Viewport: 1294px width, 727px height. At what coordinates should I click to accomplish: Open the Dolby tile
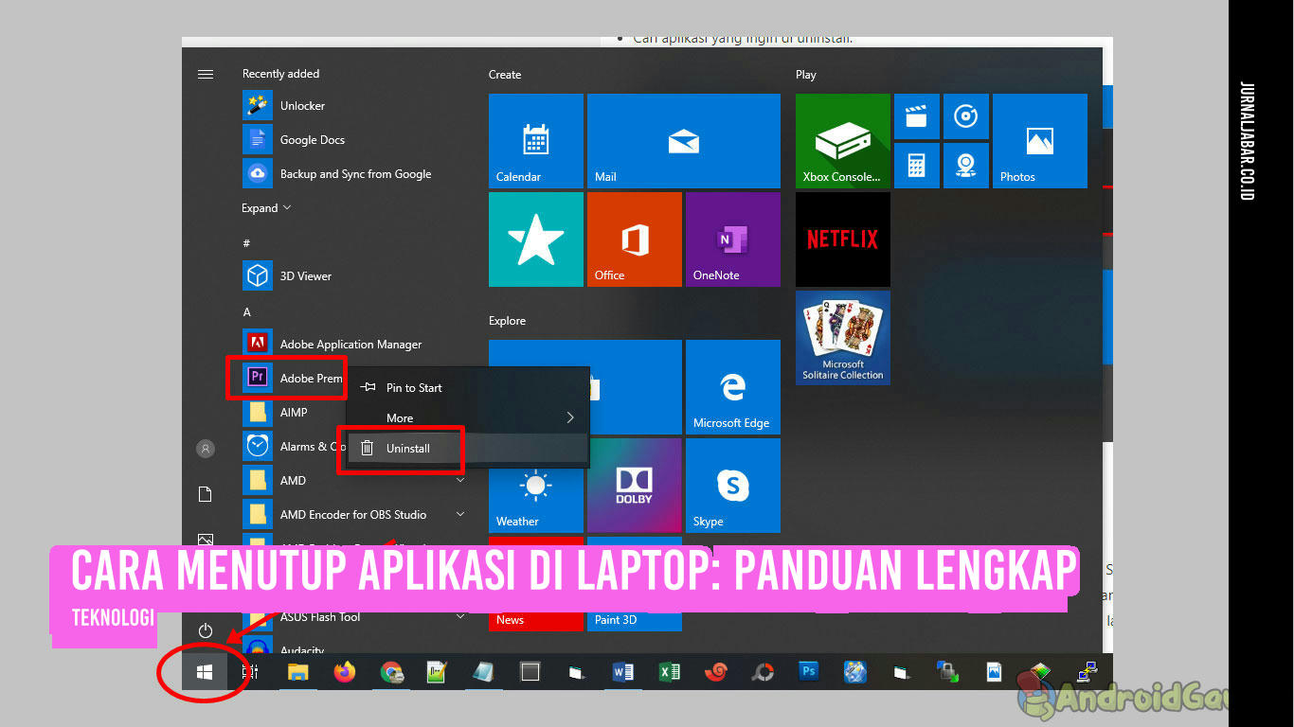[635, 485]
